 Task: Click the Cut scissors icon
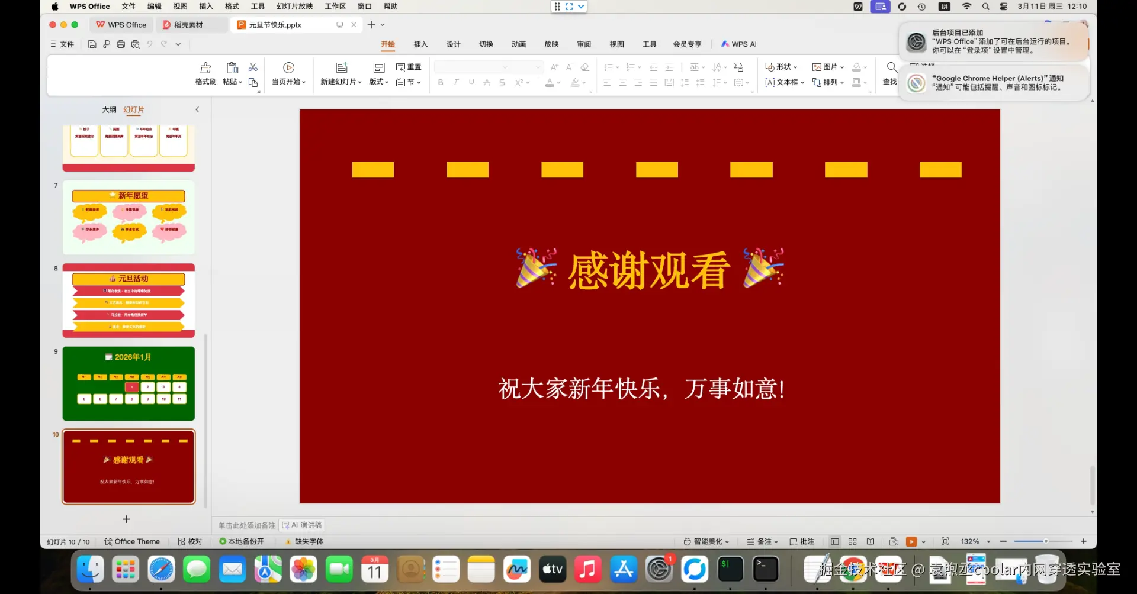coord(253,67)
